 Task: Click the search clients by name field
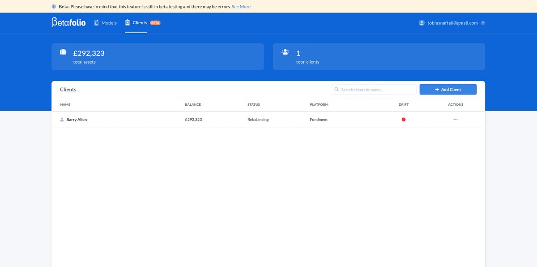pyautogui.click(x=374, y=89)
